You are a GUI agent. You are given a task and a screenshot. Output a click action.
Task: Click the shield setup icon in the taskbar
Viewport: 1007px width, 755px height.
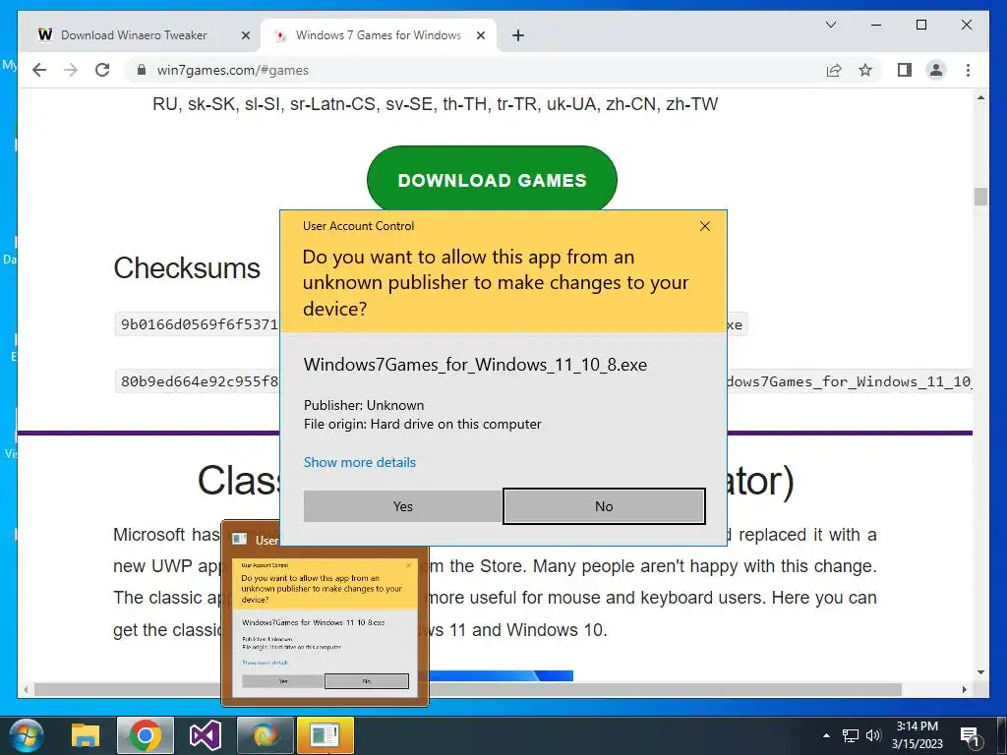(x=266, y=735)
